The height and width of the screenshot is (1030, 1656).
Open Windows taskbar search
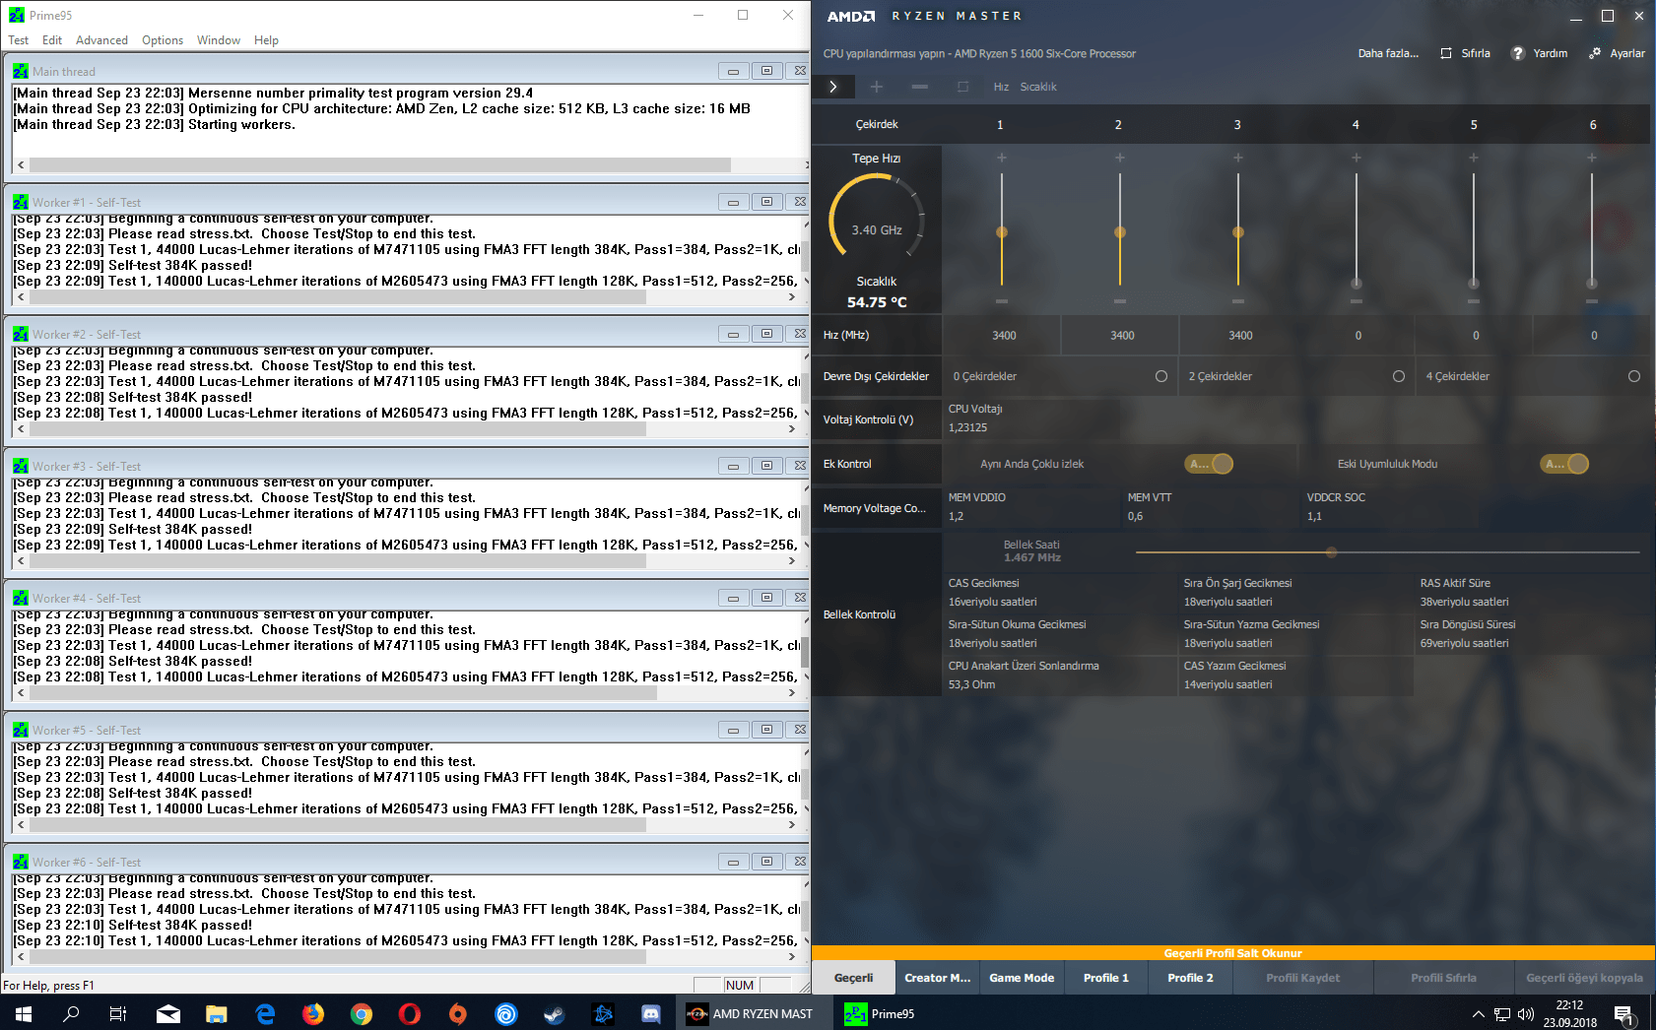71,1013
